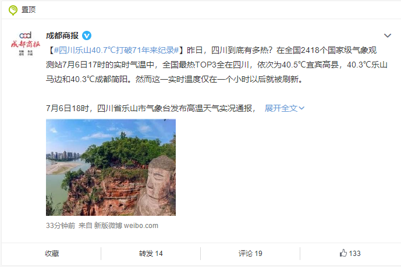Viewport: 401px width, 267px height.
Task: Click 转发 14 repost button
Action: pos(151,254)
